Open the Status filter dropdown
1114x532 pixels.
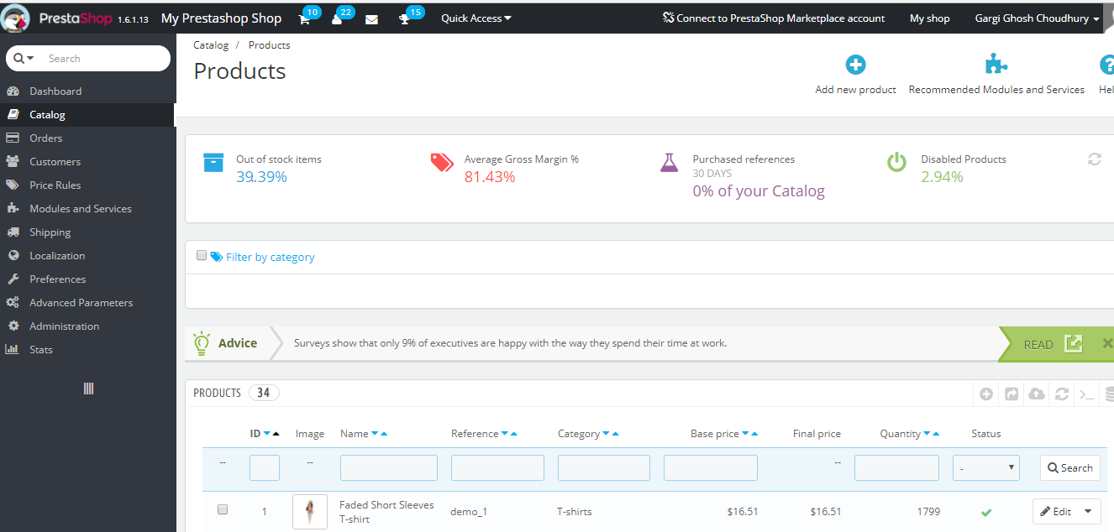986,468
